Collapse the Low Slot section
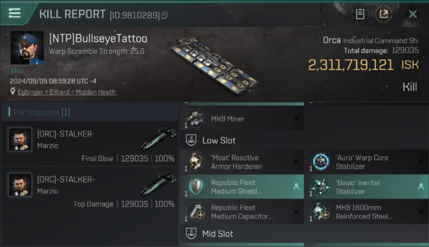The width and height of the screenshot is (429, 247). click(219, 140)
